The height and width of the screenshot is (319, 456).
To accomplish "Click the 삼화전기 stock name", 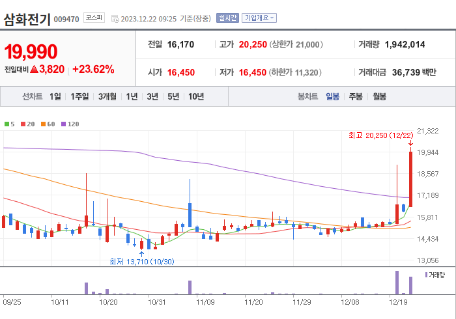I will [27, 20].
